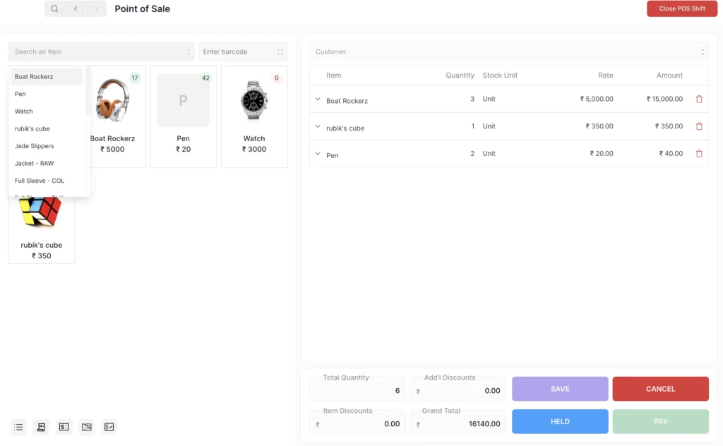Click the Item Discounts amount field

pos(357,421)
